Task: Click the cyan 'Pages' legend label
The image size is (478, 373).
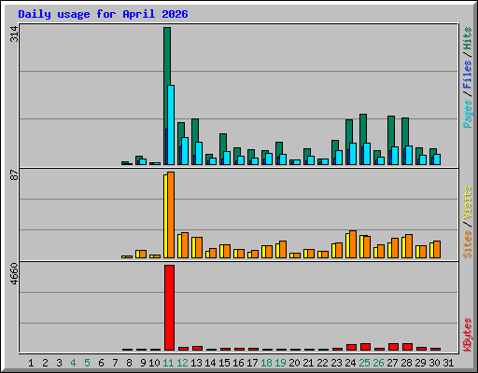Action: (x=468, y=114)
